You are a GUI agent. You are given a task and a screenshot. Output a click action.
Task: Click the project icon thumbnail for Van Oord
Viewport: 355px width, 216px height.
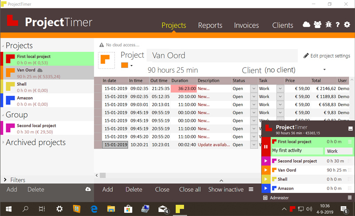pyautogui.click(x=106, y=60)
